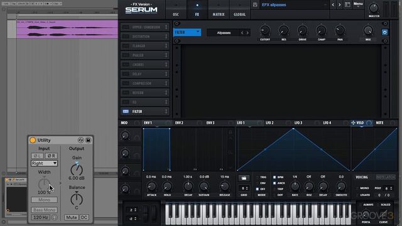Click the 120 Hz bass mono frequency field
The width and height of the screenshot is (402, 226).
tap(41, 218)
